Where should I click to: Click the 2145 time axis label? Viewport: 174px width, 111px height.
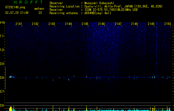click(x=85, y=24)
